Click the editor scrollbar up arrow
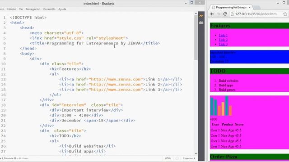The width and height of the screenshot is (289, 162). (x=196, y=13)
